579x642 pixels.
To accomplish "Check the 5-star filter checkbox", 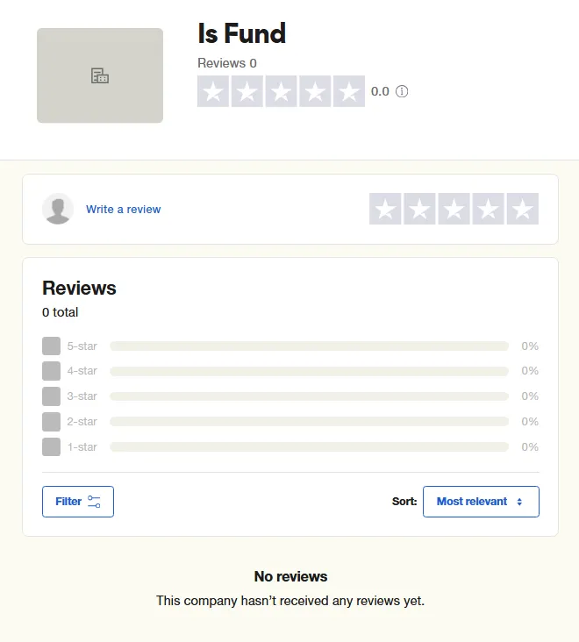I will click(x=51, y=346).
